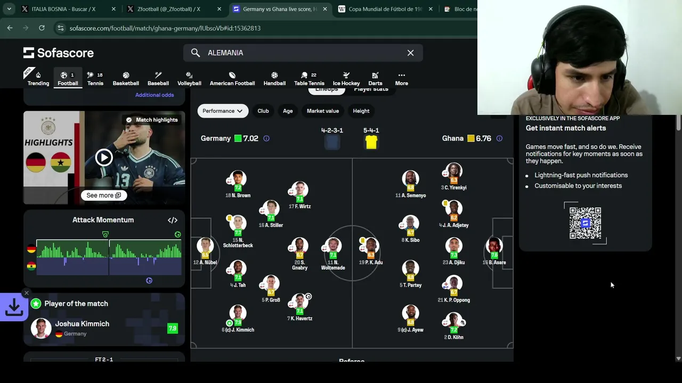Close the Germany vs Ghana tab
This screenshot has height=383, width=682.
[324, 9]
